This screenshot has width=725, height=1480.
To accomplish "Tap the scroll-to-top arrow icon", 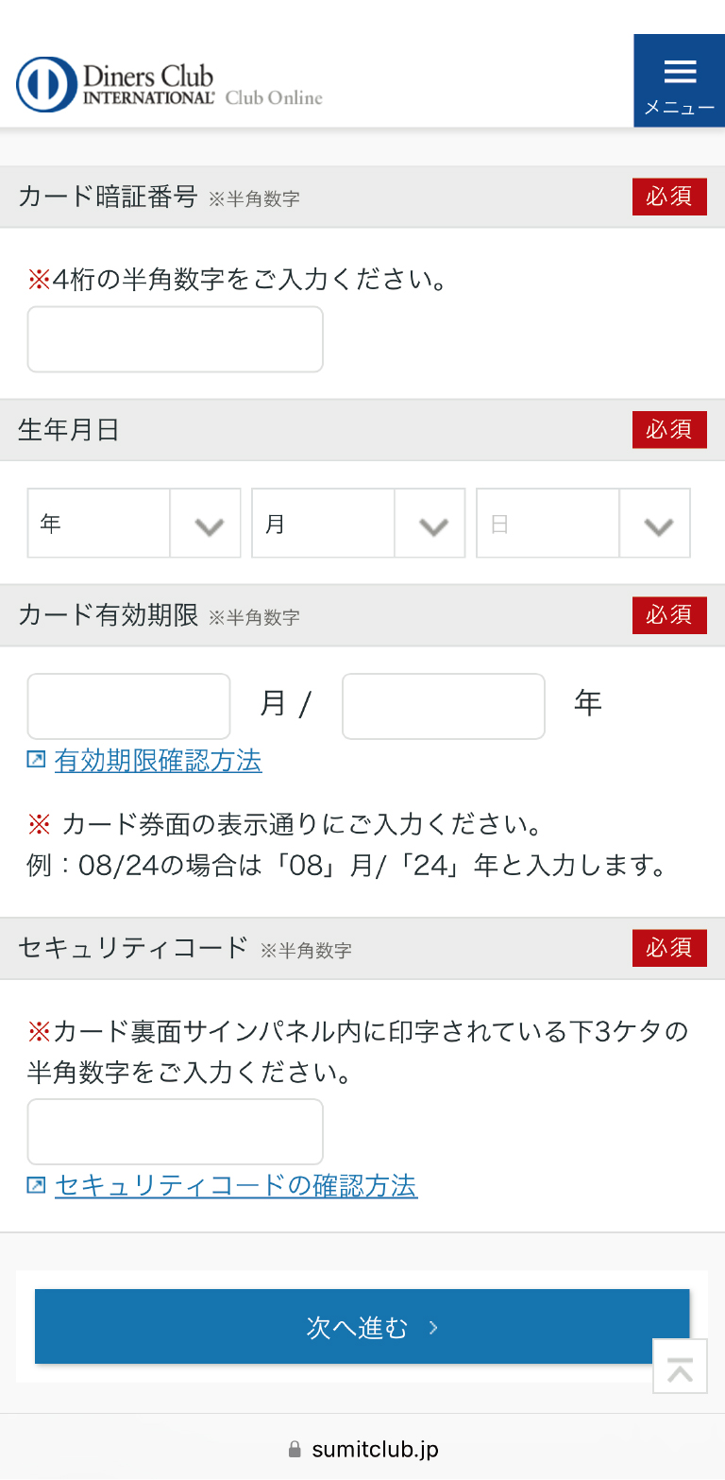I will coord(680,1366).
